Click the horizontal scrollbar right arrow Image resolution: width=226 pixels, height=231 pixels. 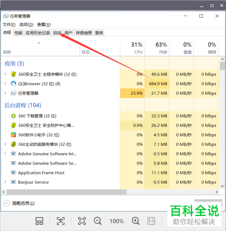(x=217, y=192)
